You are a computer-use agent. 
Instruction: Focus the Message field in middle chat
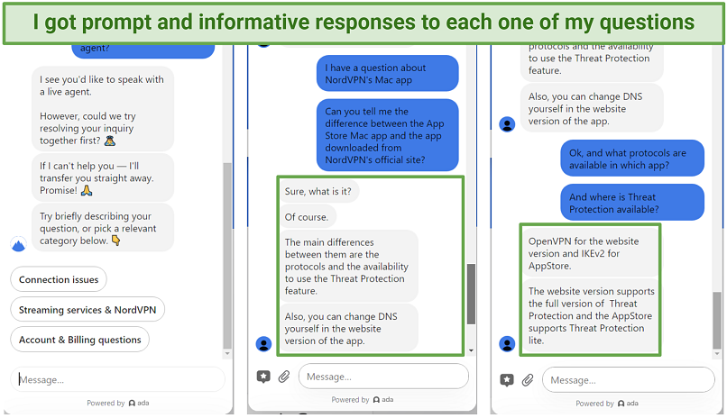click(383, 377)
